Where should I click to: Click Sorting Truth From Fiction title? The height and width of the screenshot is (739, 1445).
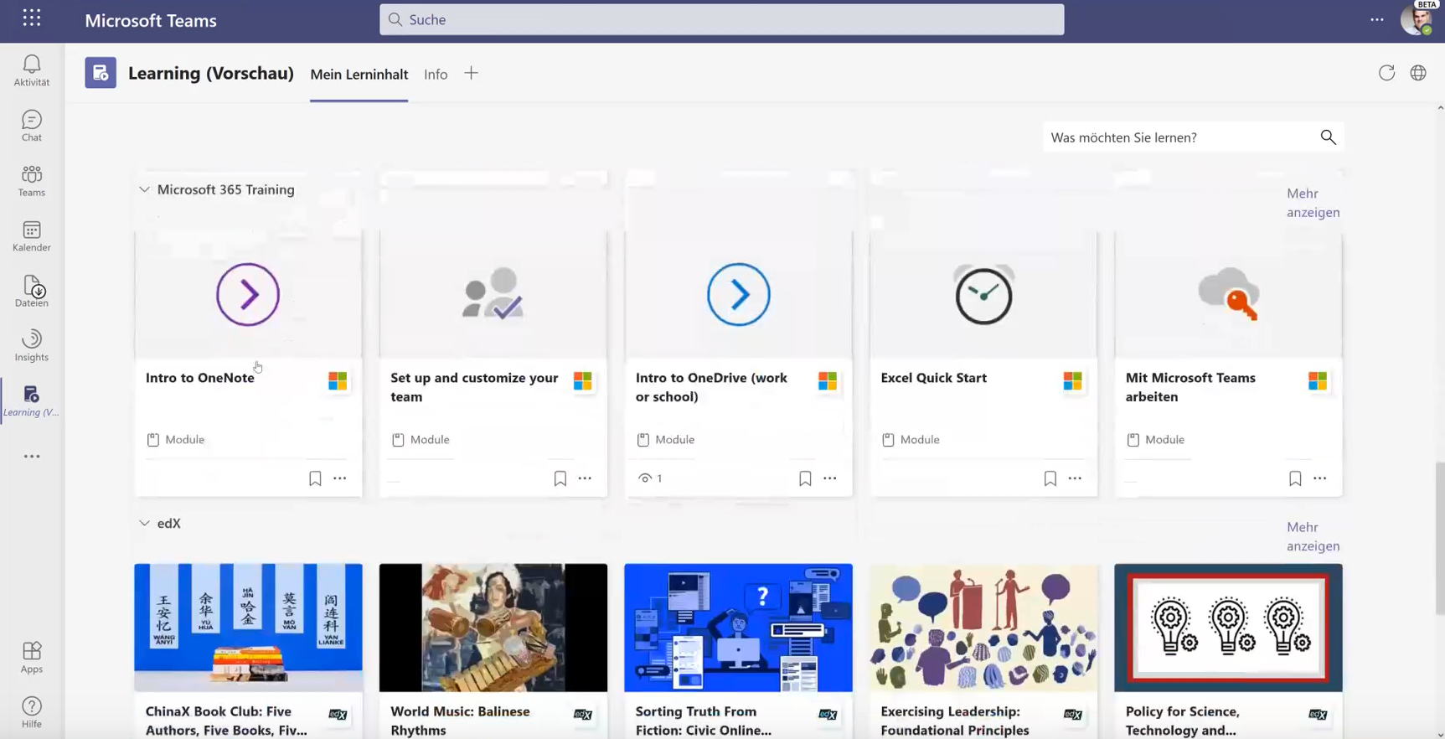[704, 721]
